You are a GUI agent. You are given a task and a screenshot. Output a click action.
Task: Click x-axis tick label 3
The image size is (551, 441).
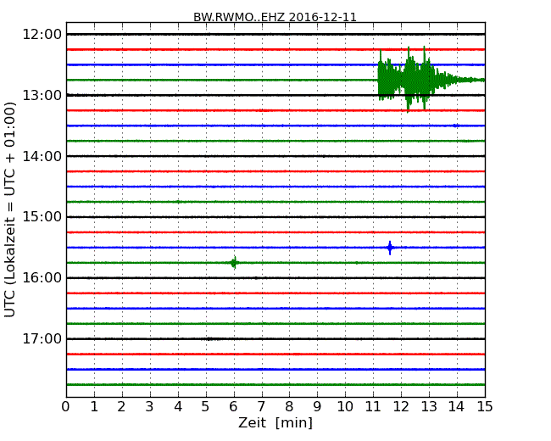pos(150,407)
